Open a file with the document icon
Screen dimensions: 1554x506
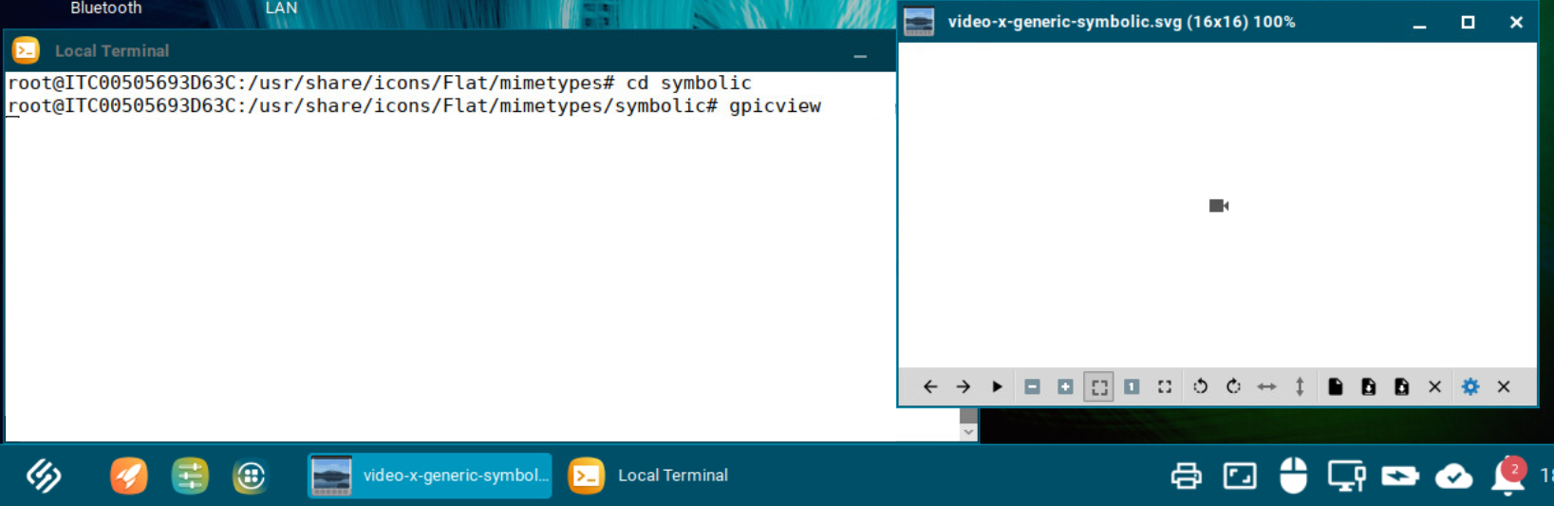[1335, 386]
